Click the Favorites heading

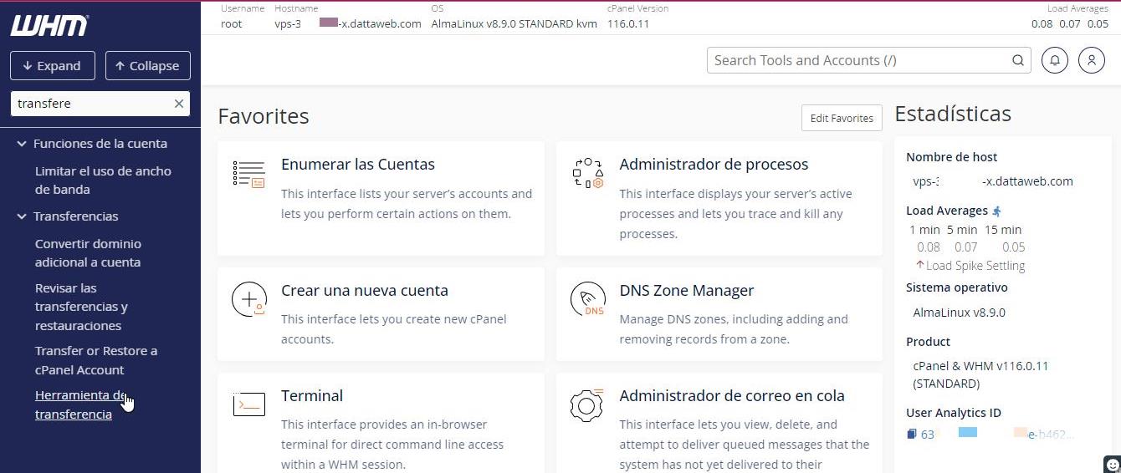(264, 116)
